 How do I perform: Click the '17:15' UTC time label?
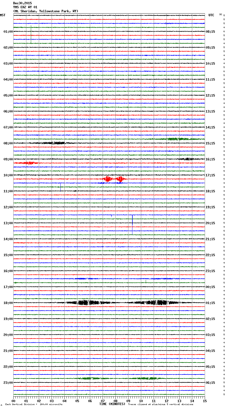pyautogui.click(x=210, y=175)
